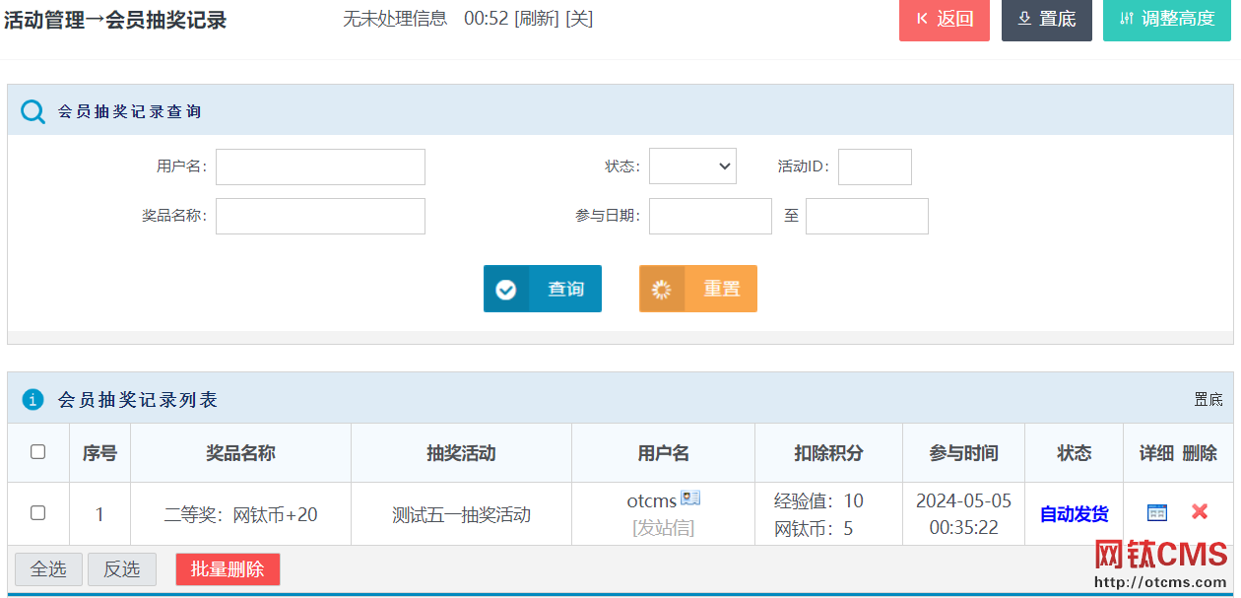Screen dimensions: 1241x598
Task: Click the magnifier icon in query header
Action: pos(33,111)
